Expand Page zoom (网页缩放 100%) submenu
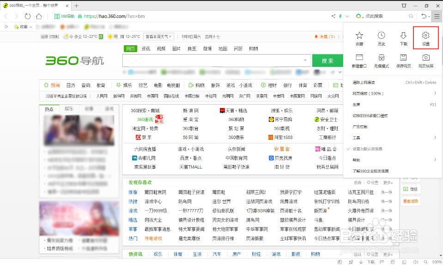Viewport: 443px width, 265px height. point(393,93)
